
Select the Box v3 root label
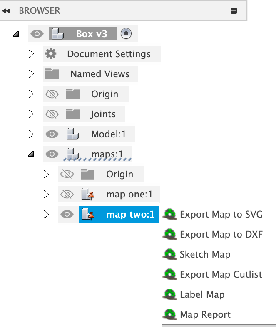tap(92, 34)
